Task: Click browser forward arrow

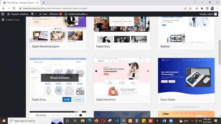Action: 9,8
